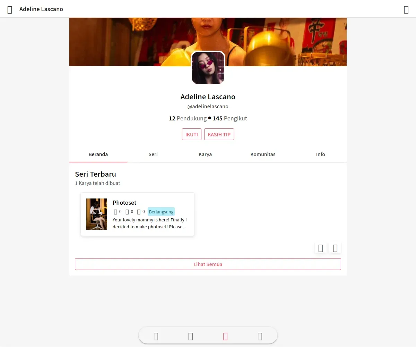Click the '@adelinelascano' handle
Image resolution: width=416 pixels, height=347 pixels.
(208, 107)
